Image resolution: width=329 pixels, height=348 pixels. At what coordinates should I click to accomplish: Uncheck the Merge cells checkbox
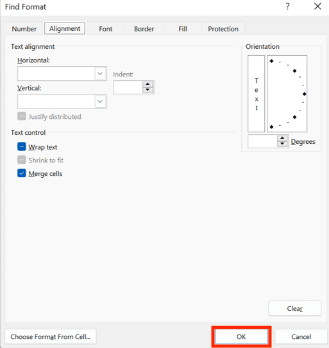[x=22, y=173]
